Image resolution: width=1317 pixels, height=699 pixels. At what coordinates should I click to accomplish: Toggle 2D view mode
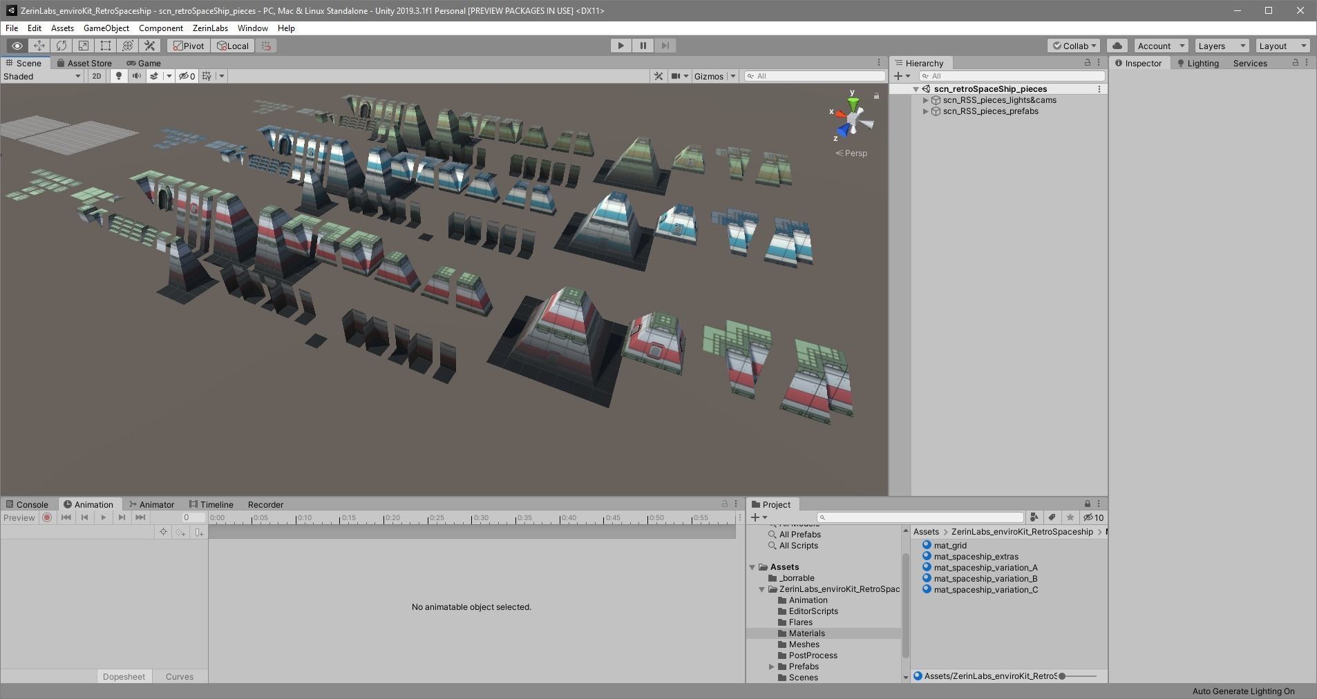pyautogui.click(x=97, y=76)
